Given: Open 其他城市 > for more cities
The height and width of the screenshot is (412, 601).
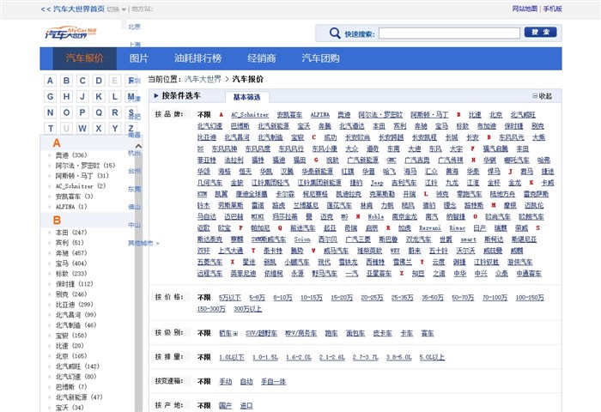Looking at the screenshot, I should click(143, 243).
